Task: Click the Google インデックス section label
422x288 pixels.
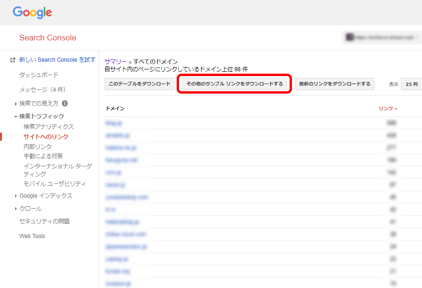Action: (46, 196)
